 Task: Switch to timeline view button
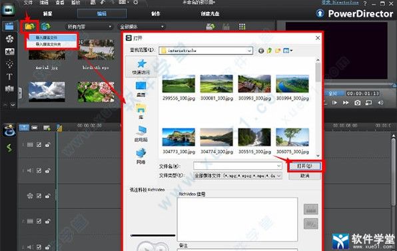coord(24,128)
